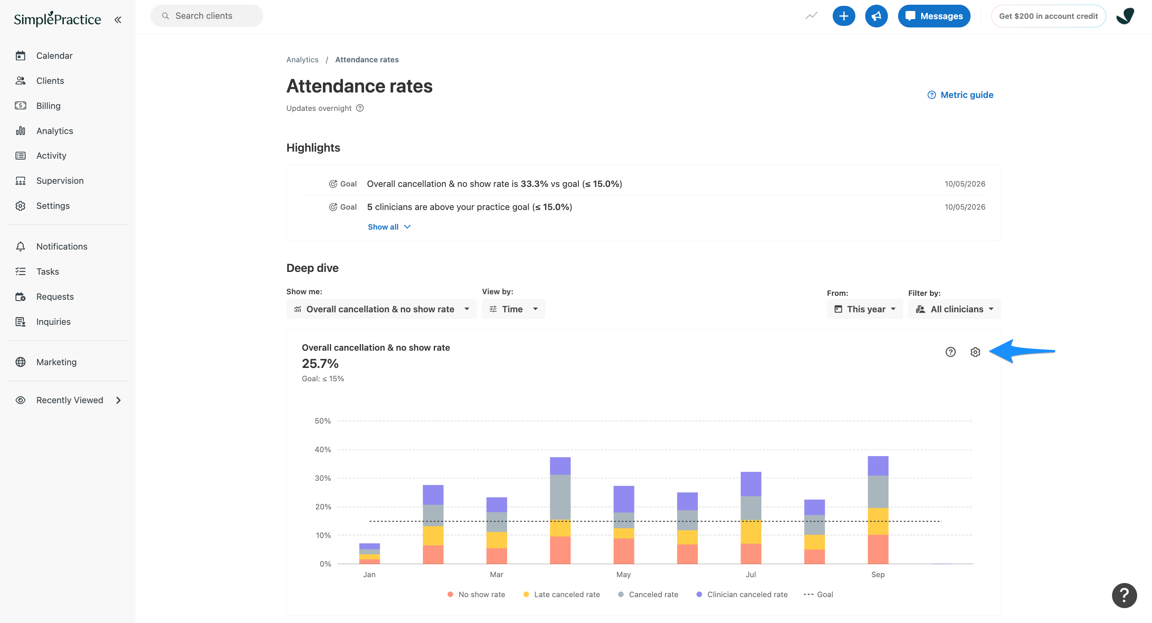This screenshot has width=1152, height=623.
Task: Go to Marketing
Action: (x=56, y=362)
